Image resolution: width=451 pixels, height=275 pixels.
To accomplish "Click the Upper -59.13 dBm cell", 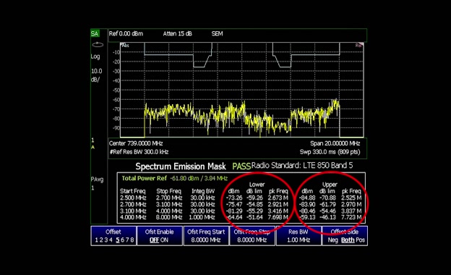I will (307, 217).
